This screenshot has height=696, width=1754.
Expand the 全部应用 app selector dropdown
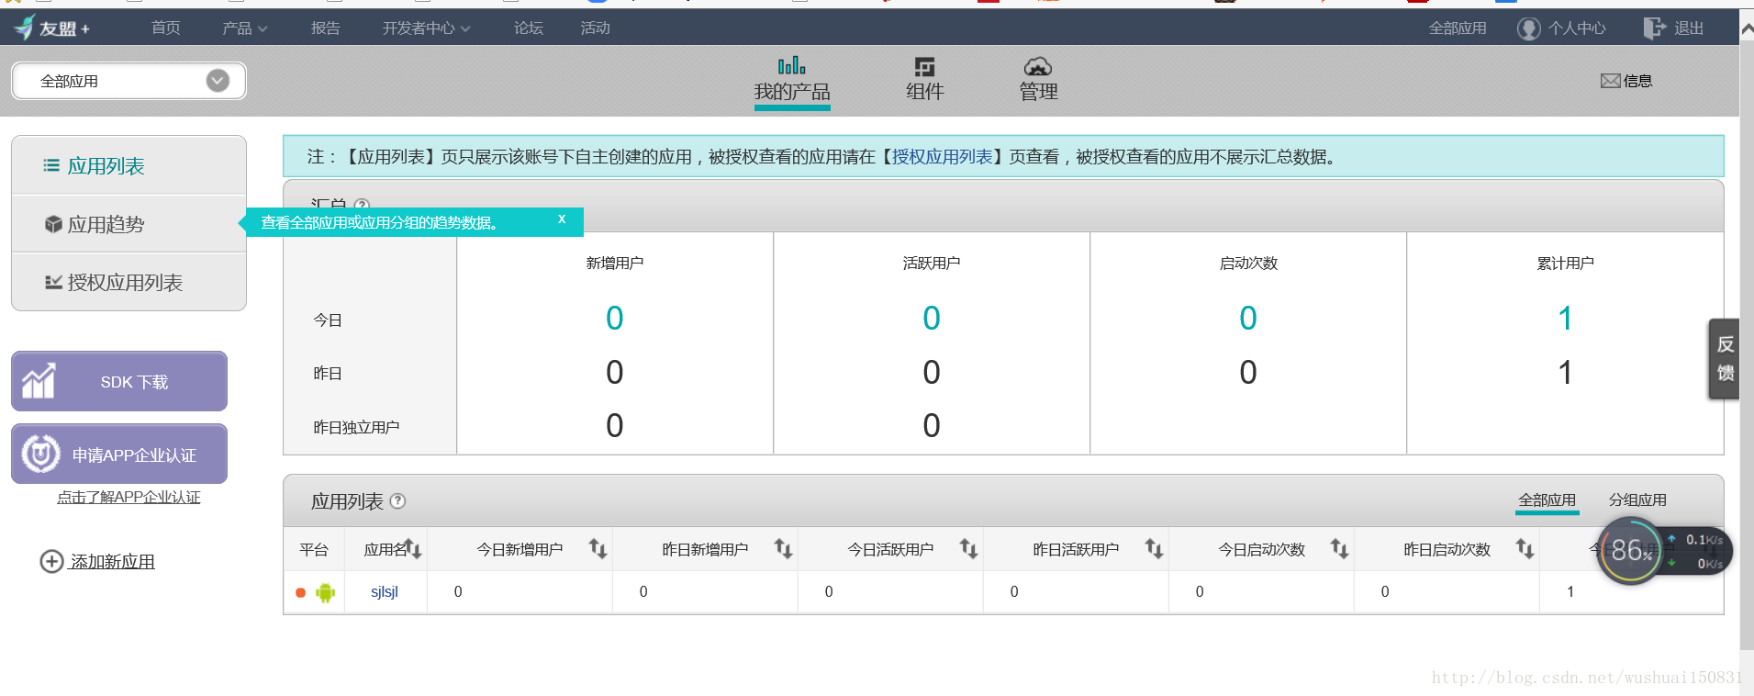(218, 81)
